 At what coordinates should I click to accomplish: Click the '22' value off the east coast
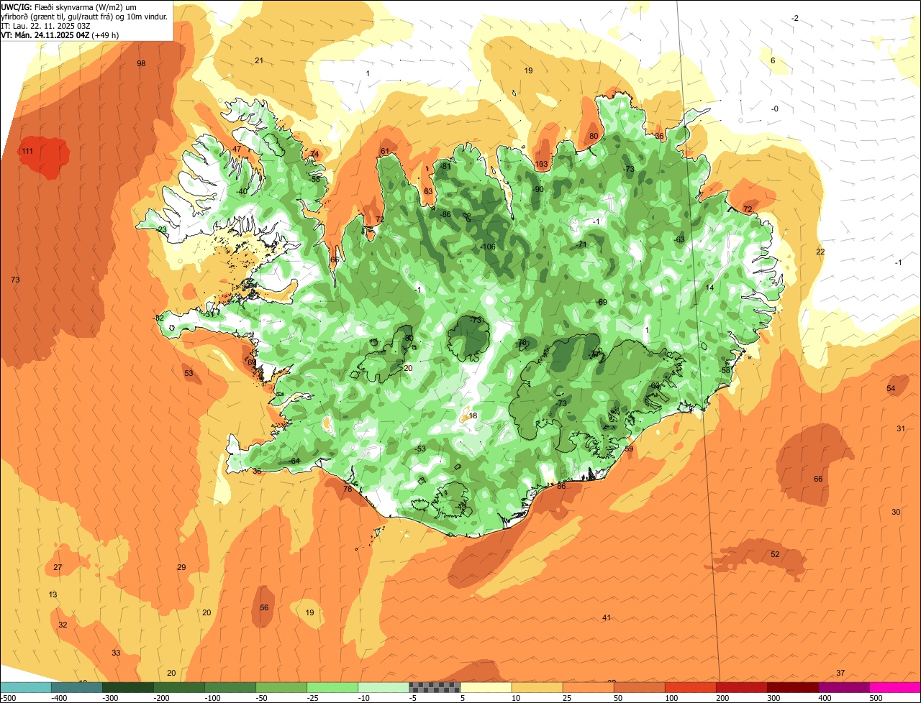pyautogui.click(x=820, y=252)
